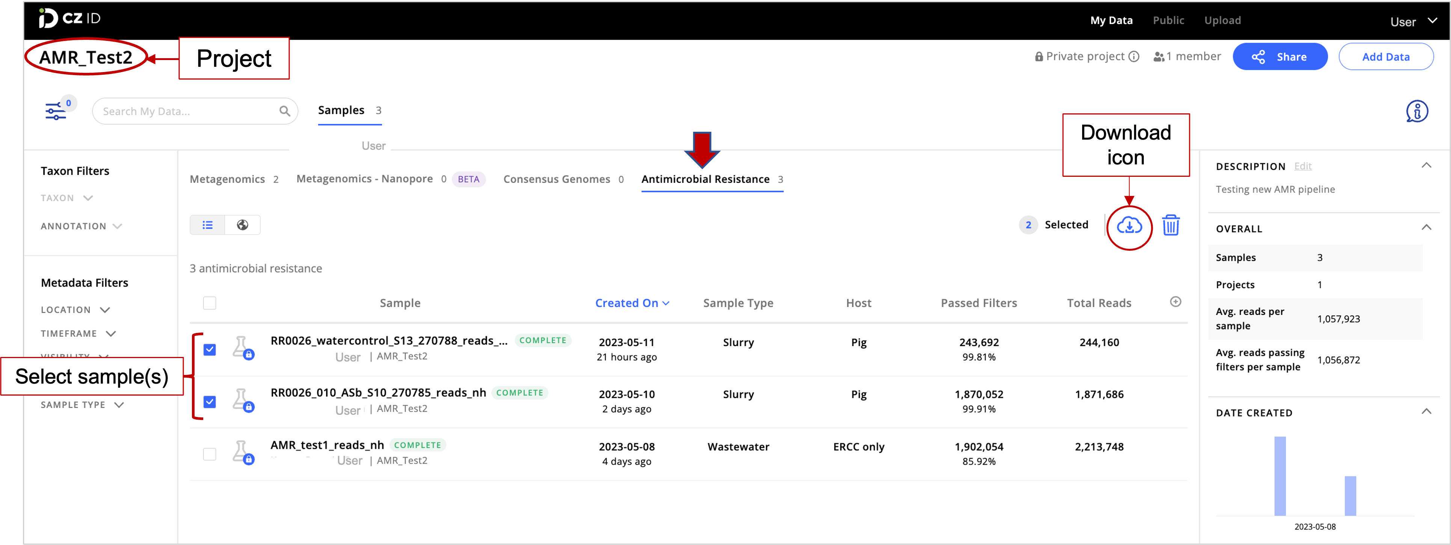Image resolution: width=1451 pixels, height=545 pixels.
Task: Edit the project description
Action: [1303, 166]
